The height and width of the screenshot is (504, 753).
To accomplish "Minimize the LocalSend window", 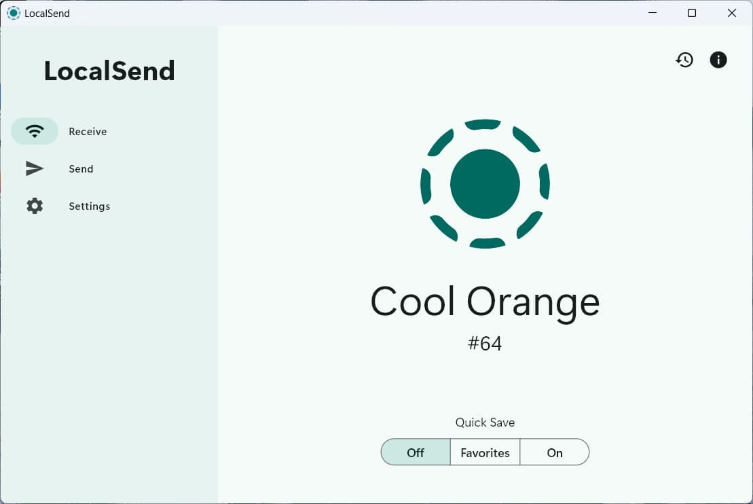I will click(x=652, y=13).
